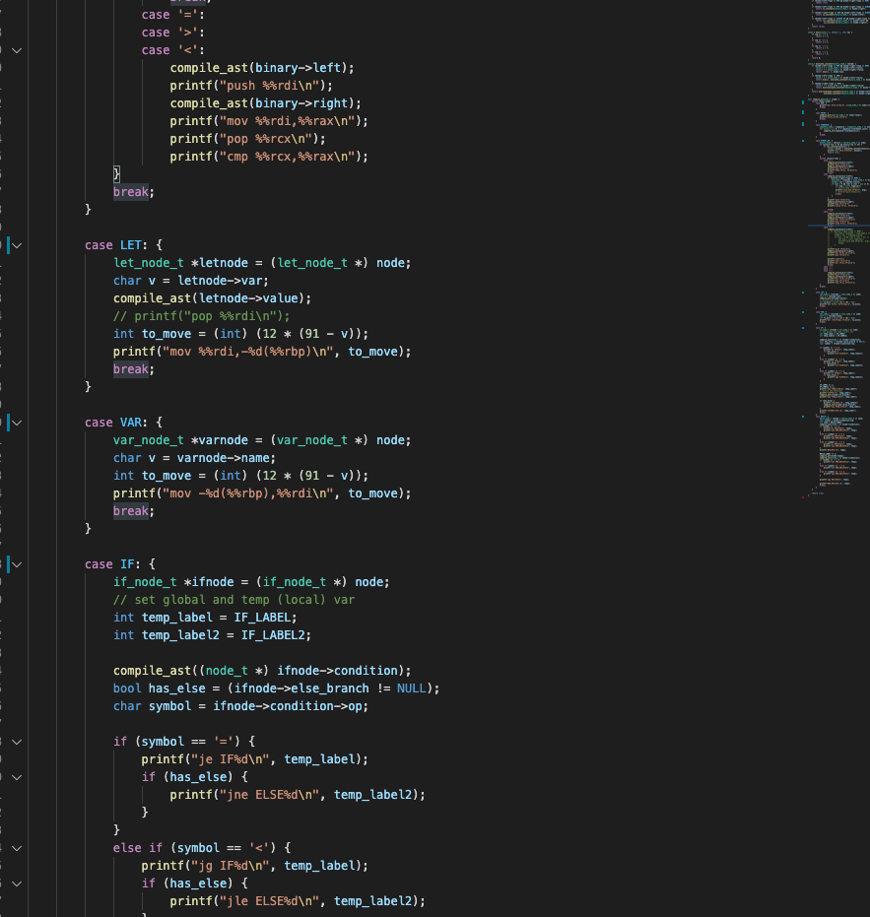This screenshot has width=870, height=917.
Task: Fold the case '<' block chevron
Action: point(17,50)
